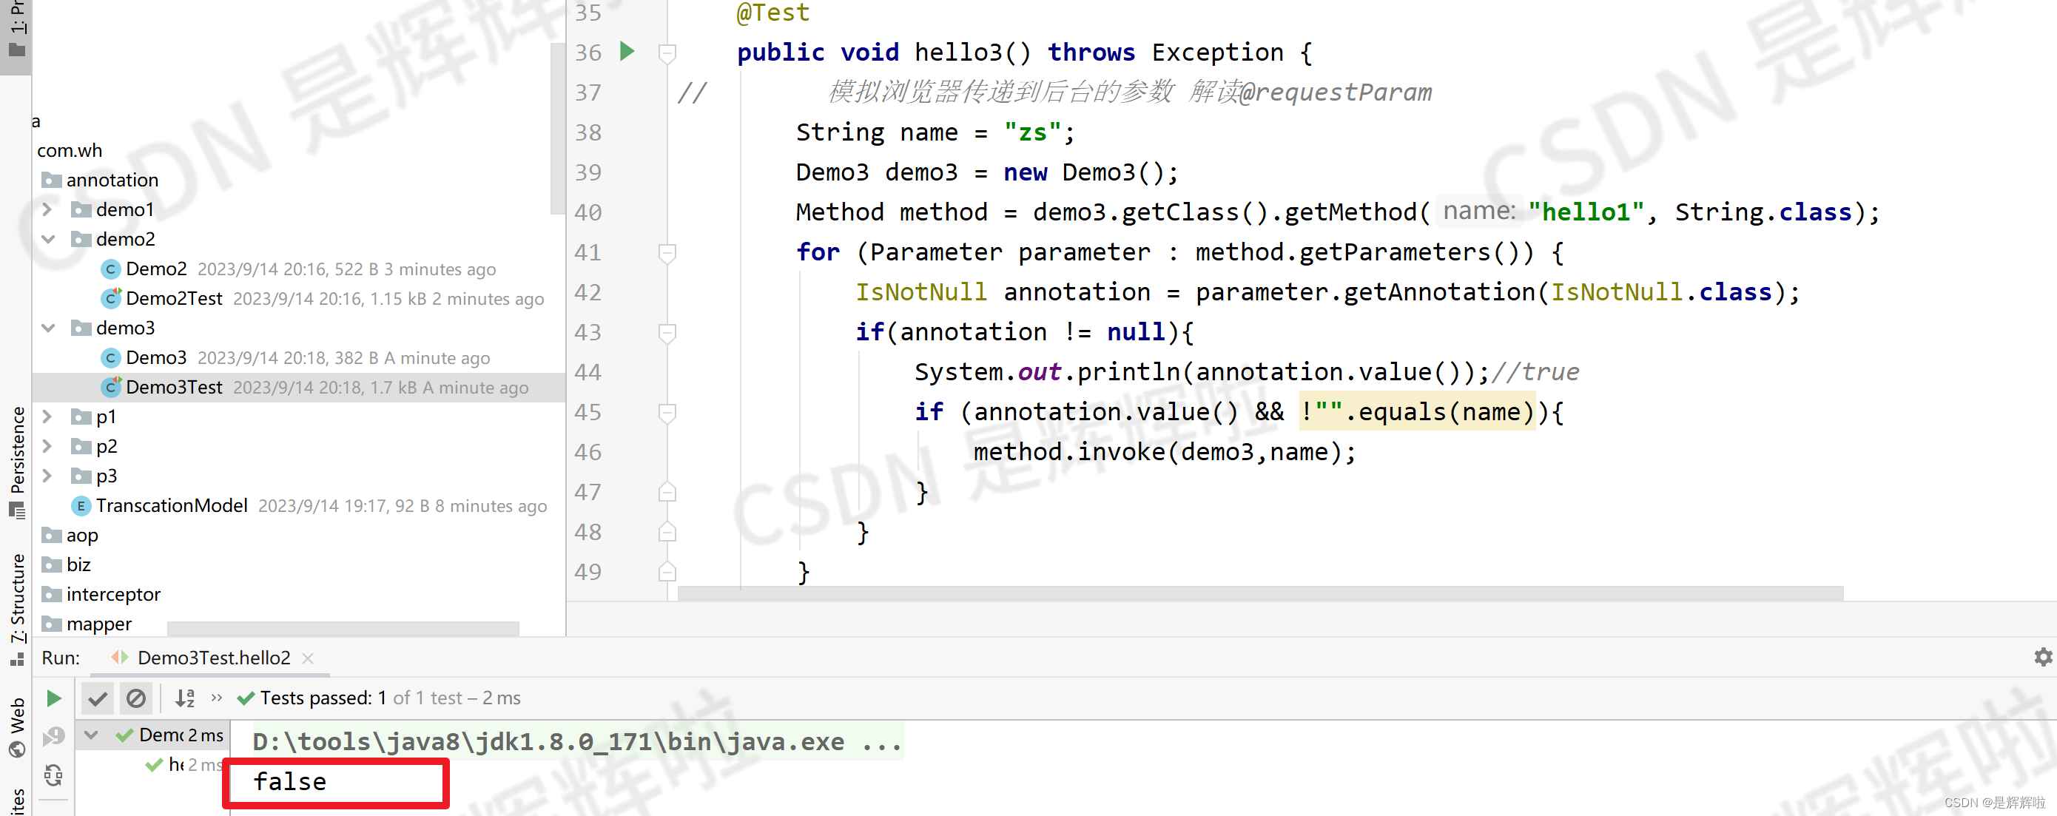This screenshot has height=816, width=2057.
Task: Click editor horizontal scrollbar
Action: coord(1260,593)
